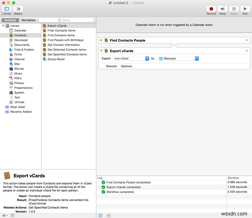Click the Stop workflow icon
This screenshot has width=252, height=218.
[234, 9]
